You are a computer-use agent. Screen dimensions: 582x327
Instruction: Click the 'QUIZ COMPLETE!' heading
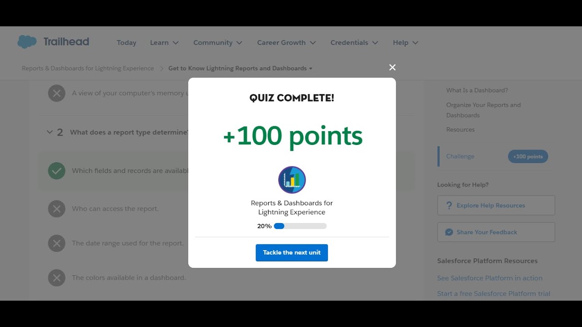[x=292, y=98]
